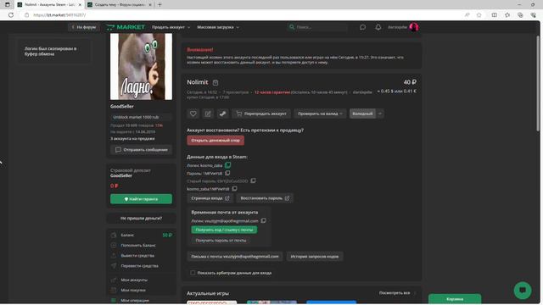Open the arrow dropdown next to the 'Валидный' button
Viewport: 543px width, 305px height.
pos(380,114)
